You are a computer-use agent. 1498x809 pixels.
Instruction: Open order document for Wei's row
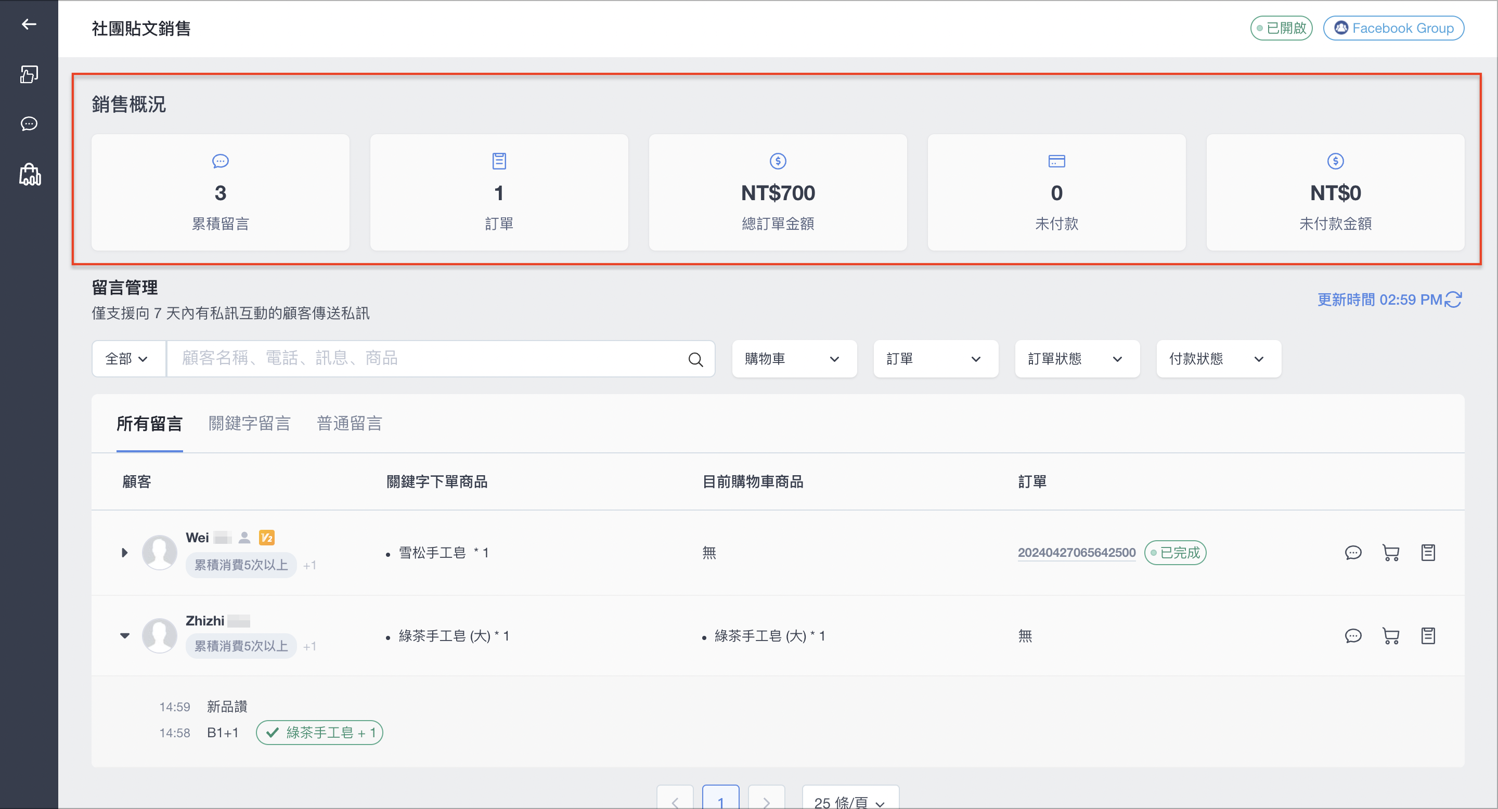[1428, 553]
